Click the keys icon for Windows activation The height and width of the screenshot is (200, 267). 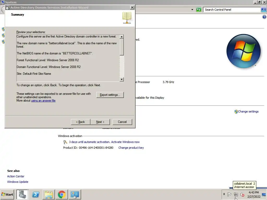(x=65, y=142)
